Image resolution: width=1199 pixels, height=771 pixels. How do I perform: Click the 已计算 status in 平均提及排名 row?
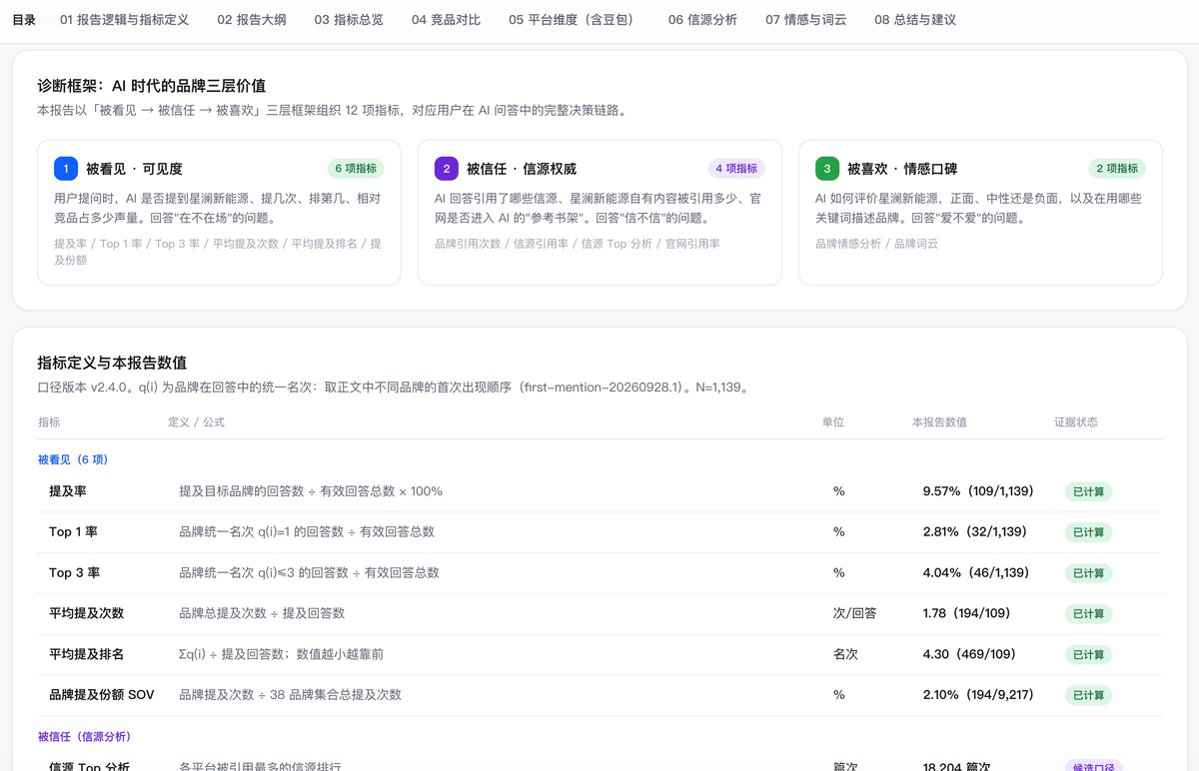[x=1088, y=654]
